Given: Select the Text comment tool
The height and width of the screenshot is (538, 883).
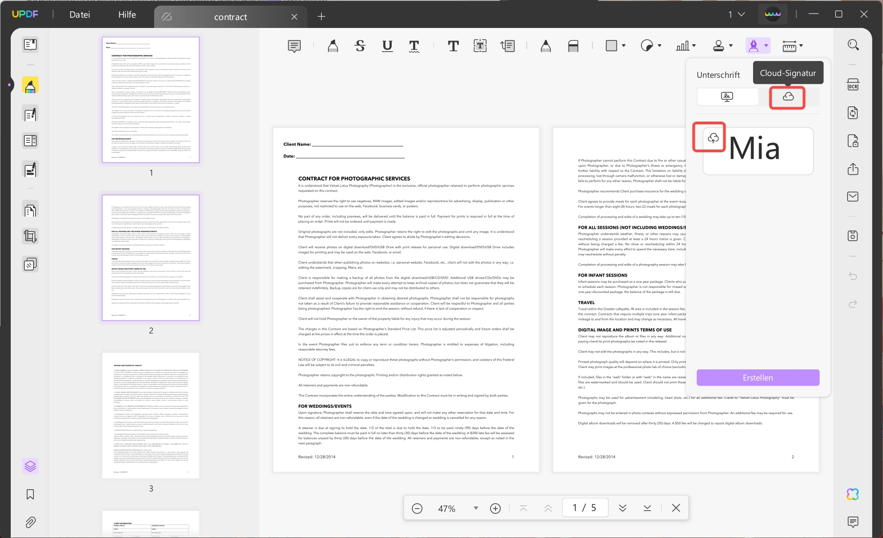Looking at the screenshot, I should [453, 46].
